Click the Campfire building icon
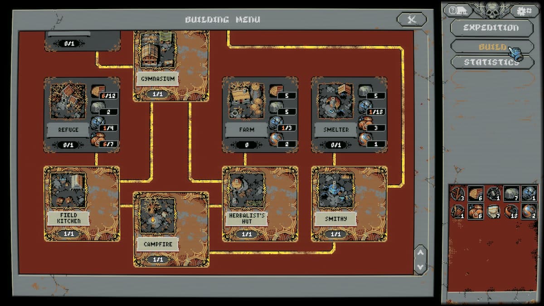Screen dimensions: 544x306 point(157,216)
